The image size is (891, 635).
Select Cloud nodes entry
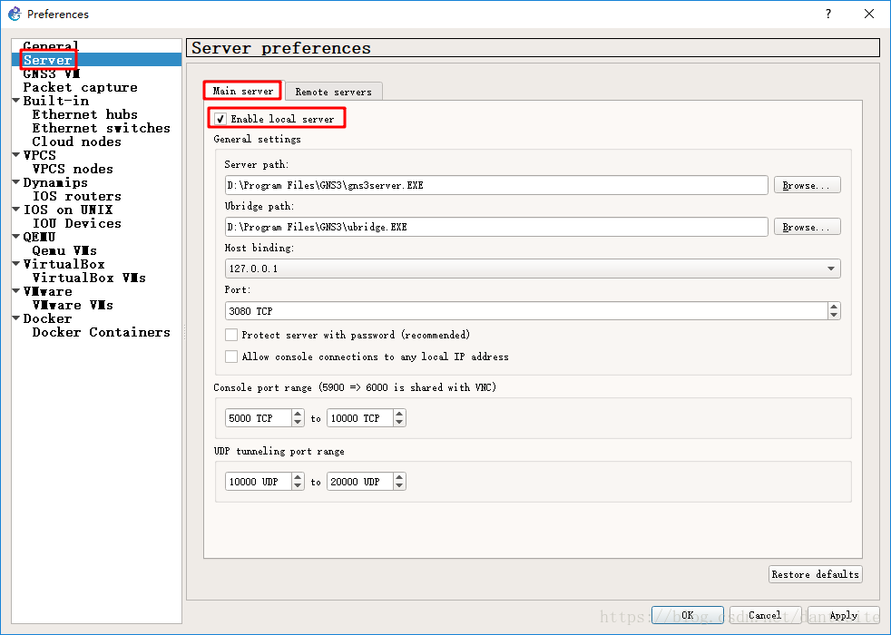(77, 142)
